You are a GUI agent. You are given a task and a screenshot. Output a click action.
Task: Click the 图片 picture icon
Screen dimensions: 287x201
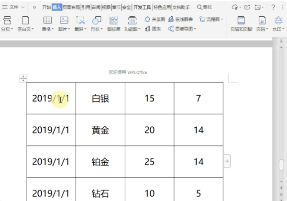[x=64, y=20]
